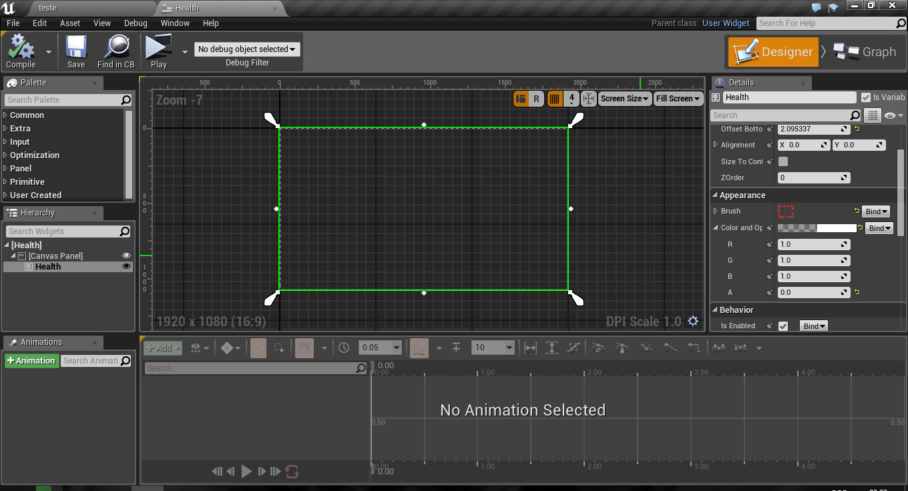Click the clock icon in the animation toolbar
This screenshot has width=908, height=491.
pyautogui.click(x=343, y=348)
